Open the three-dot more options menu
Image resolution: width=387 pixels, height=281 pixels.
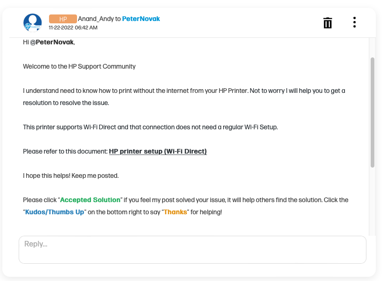tap(355, 22)
